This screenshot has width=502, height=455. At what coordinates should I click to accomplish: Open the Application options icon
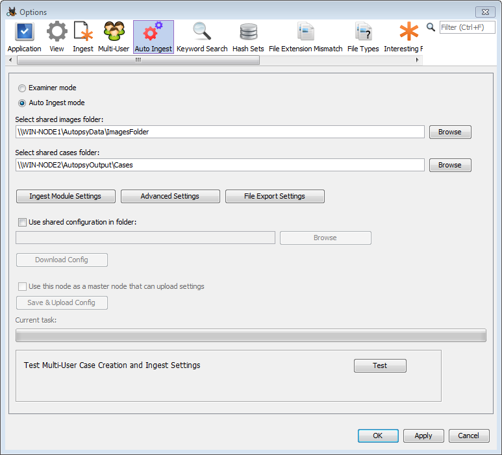point(24,32)
